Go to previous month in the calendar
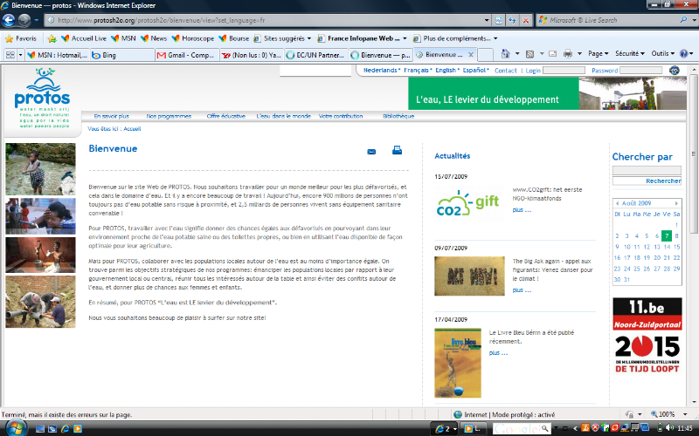699x436 pixels. point(618,203)
